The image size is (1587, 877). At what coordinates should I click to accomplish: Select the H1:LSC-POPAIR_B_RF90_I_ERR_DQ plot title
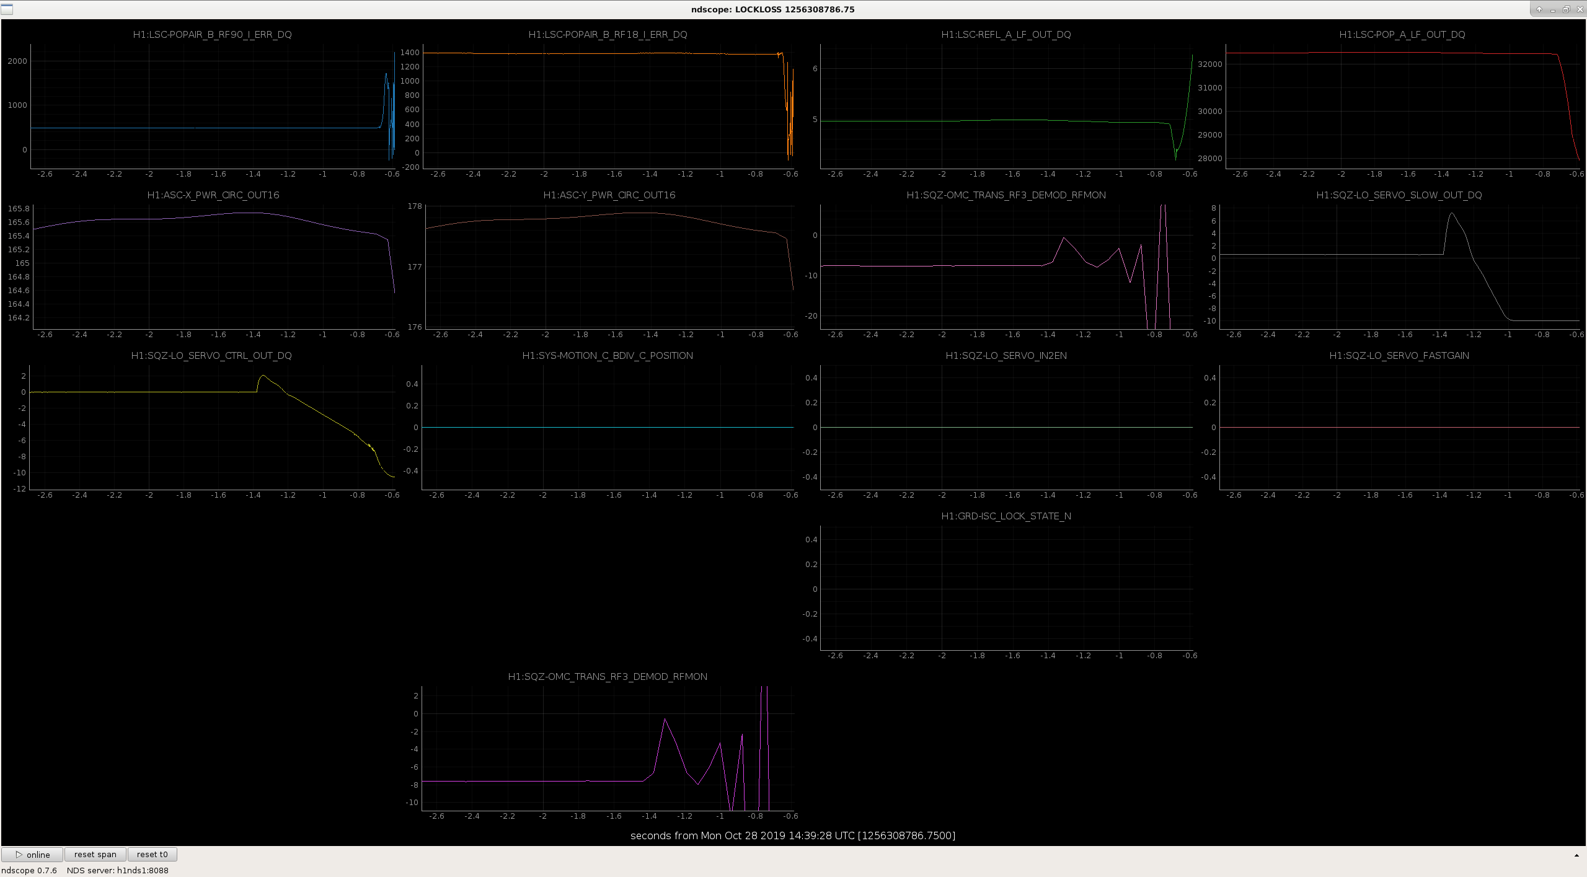click(212, 35)
